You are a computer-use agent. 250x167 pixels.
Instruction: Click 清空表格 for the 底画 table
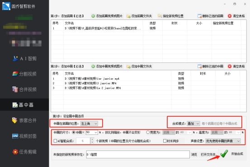click(236, 16)
